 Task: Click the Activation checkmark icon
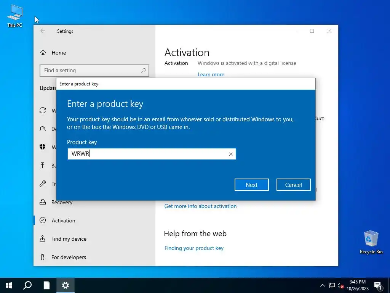[x=43, y=220]
